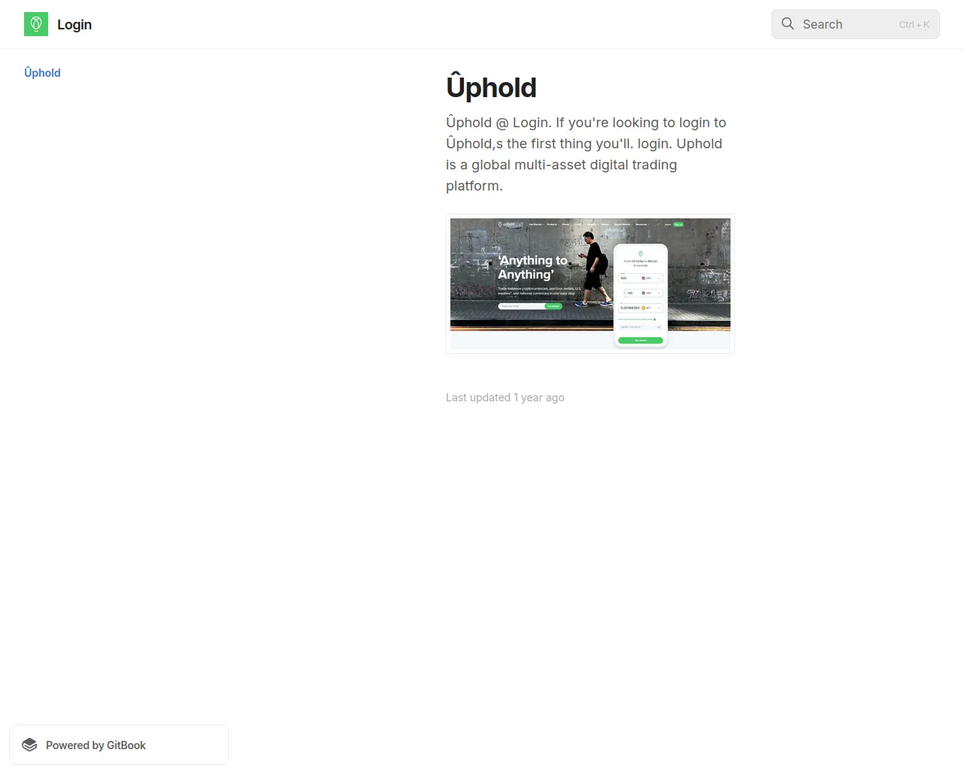This screenshot has height=771, width=964.
Task: Click the Ûphold page heading
Action: pos(491,87)
